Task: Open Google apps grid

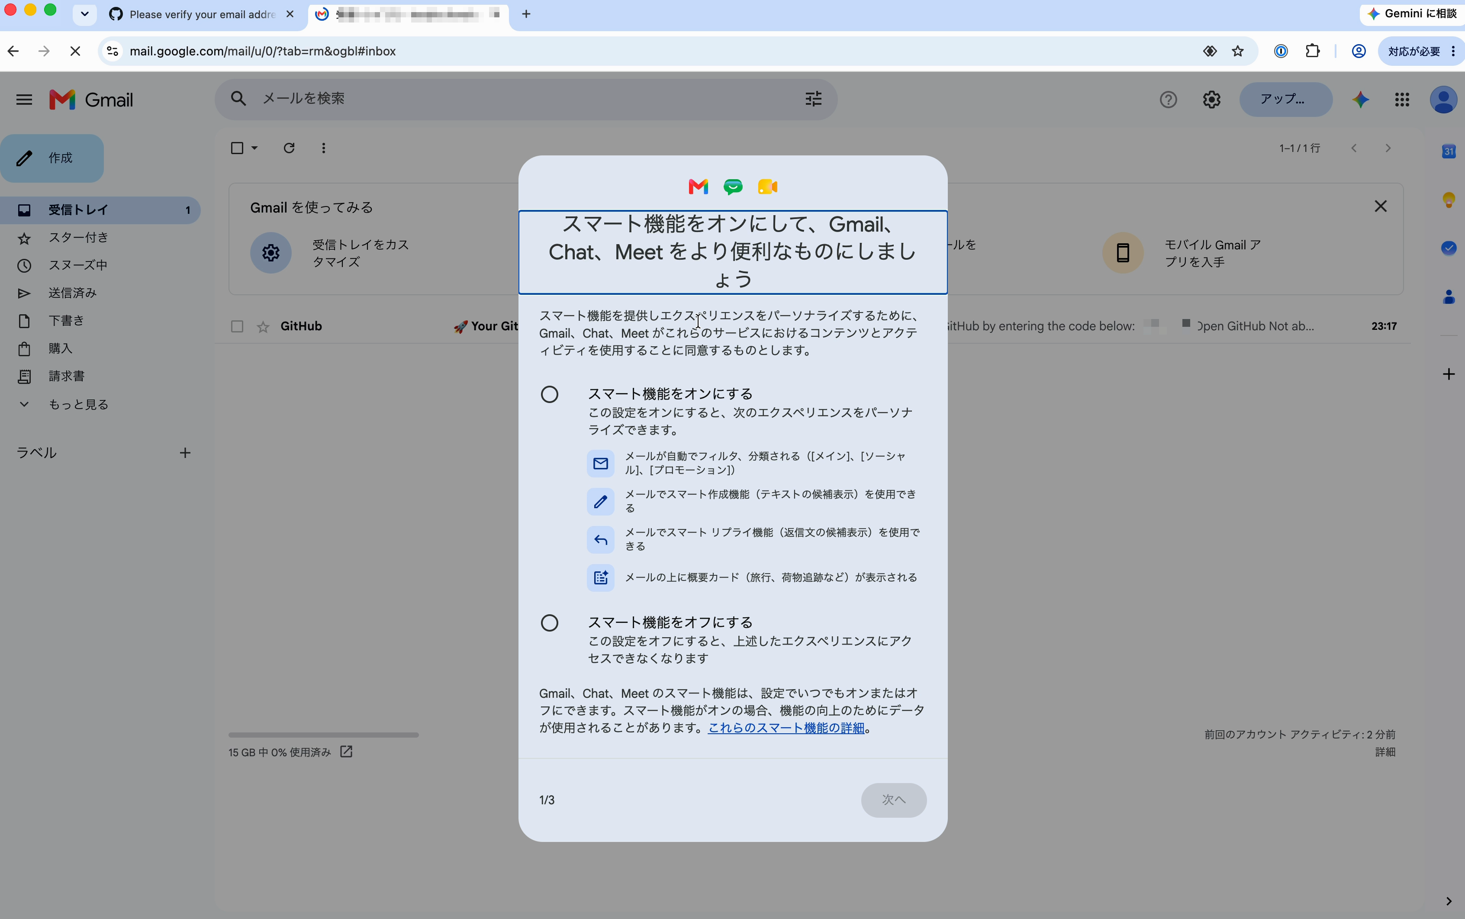Action: (x=1402, y=100)
